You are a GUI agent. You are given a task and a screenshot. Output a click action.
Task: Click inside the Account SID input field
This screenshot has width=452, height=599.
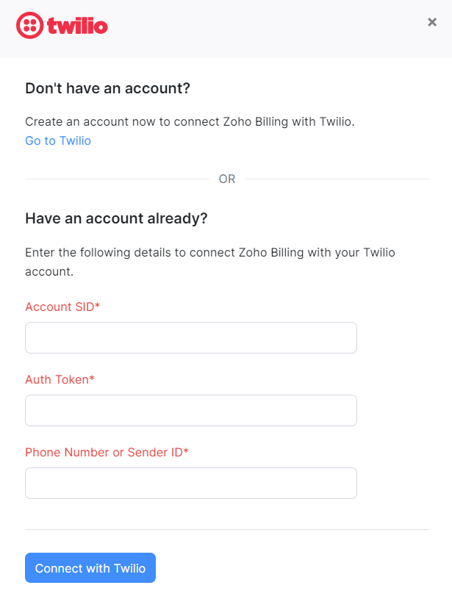190,337
